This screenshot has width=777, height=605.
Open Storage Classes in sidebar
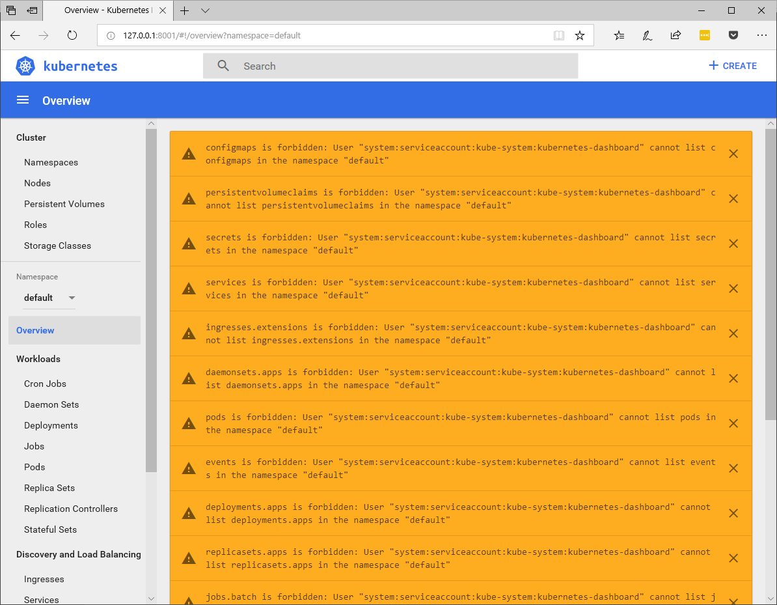[x=57, y=246]
